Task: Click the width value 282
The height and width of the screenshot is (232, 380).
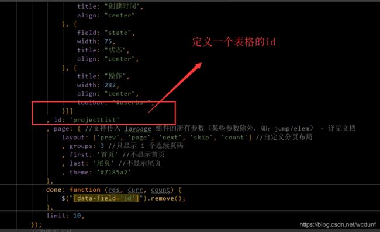Action: [x=110, y=85]
